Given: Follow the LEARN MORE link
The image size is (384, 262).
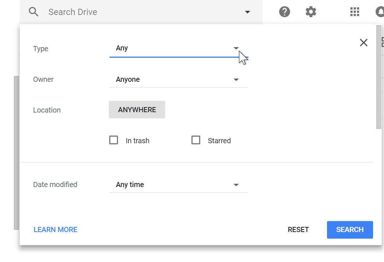Looking at the screenshot, I should [56, 230].
